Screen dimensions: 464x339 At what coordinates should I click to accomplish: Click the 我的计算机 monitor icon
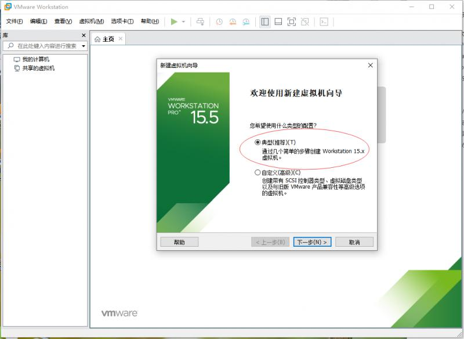[x=17, y=59]
